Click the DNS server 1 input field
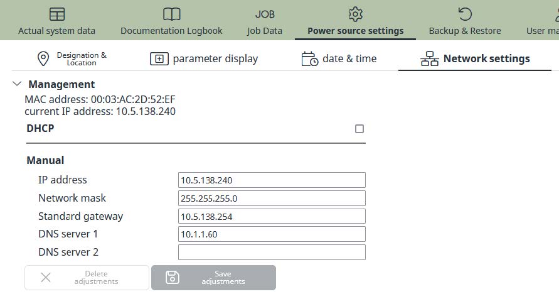 tap(272, 234)
